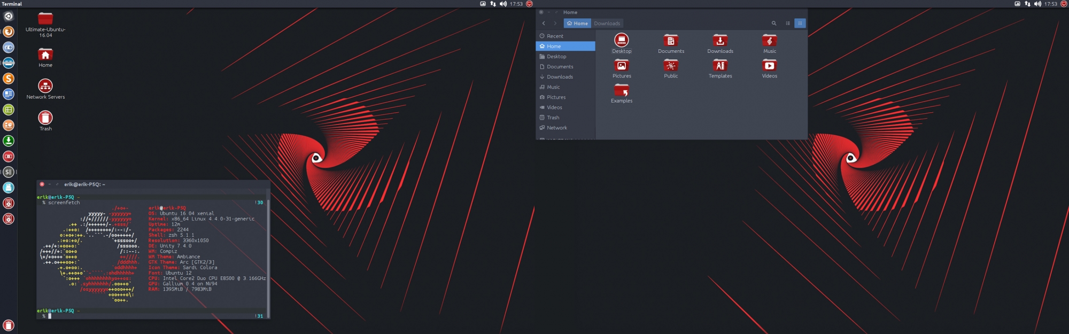Select Music in the Files sidebar
The height and width of the screenshot is (334, 1069).
[566, 87]
